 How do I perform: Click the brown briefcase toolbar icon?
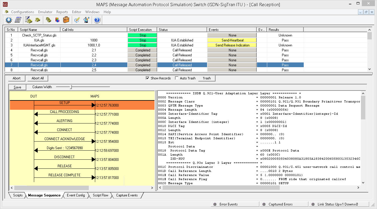pyautogui.click(x=66, y=20)
